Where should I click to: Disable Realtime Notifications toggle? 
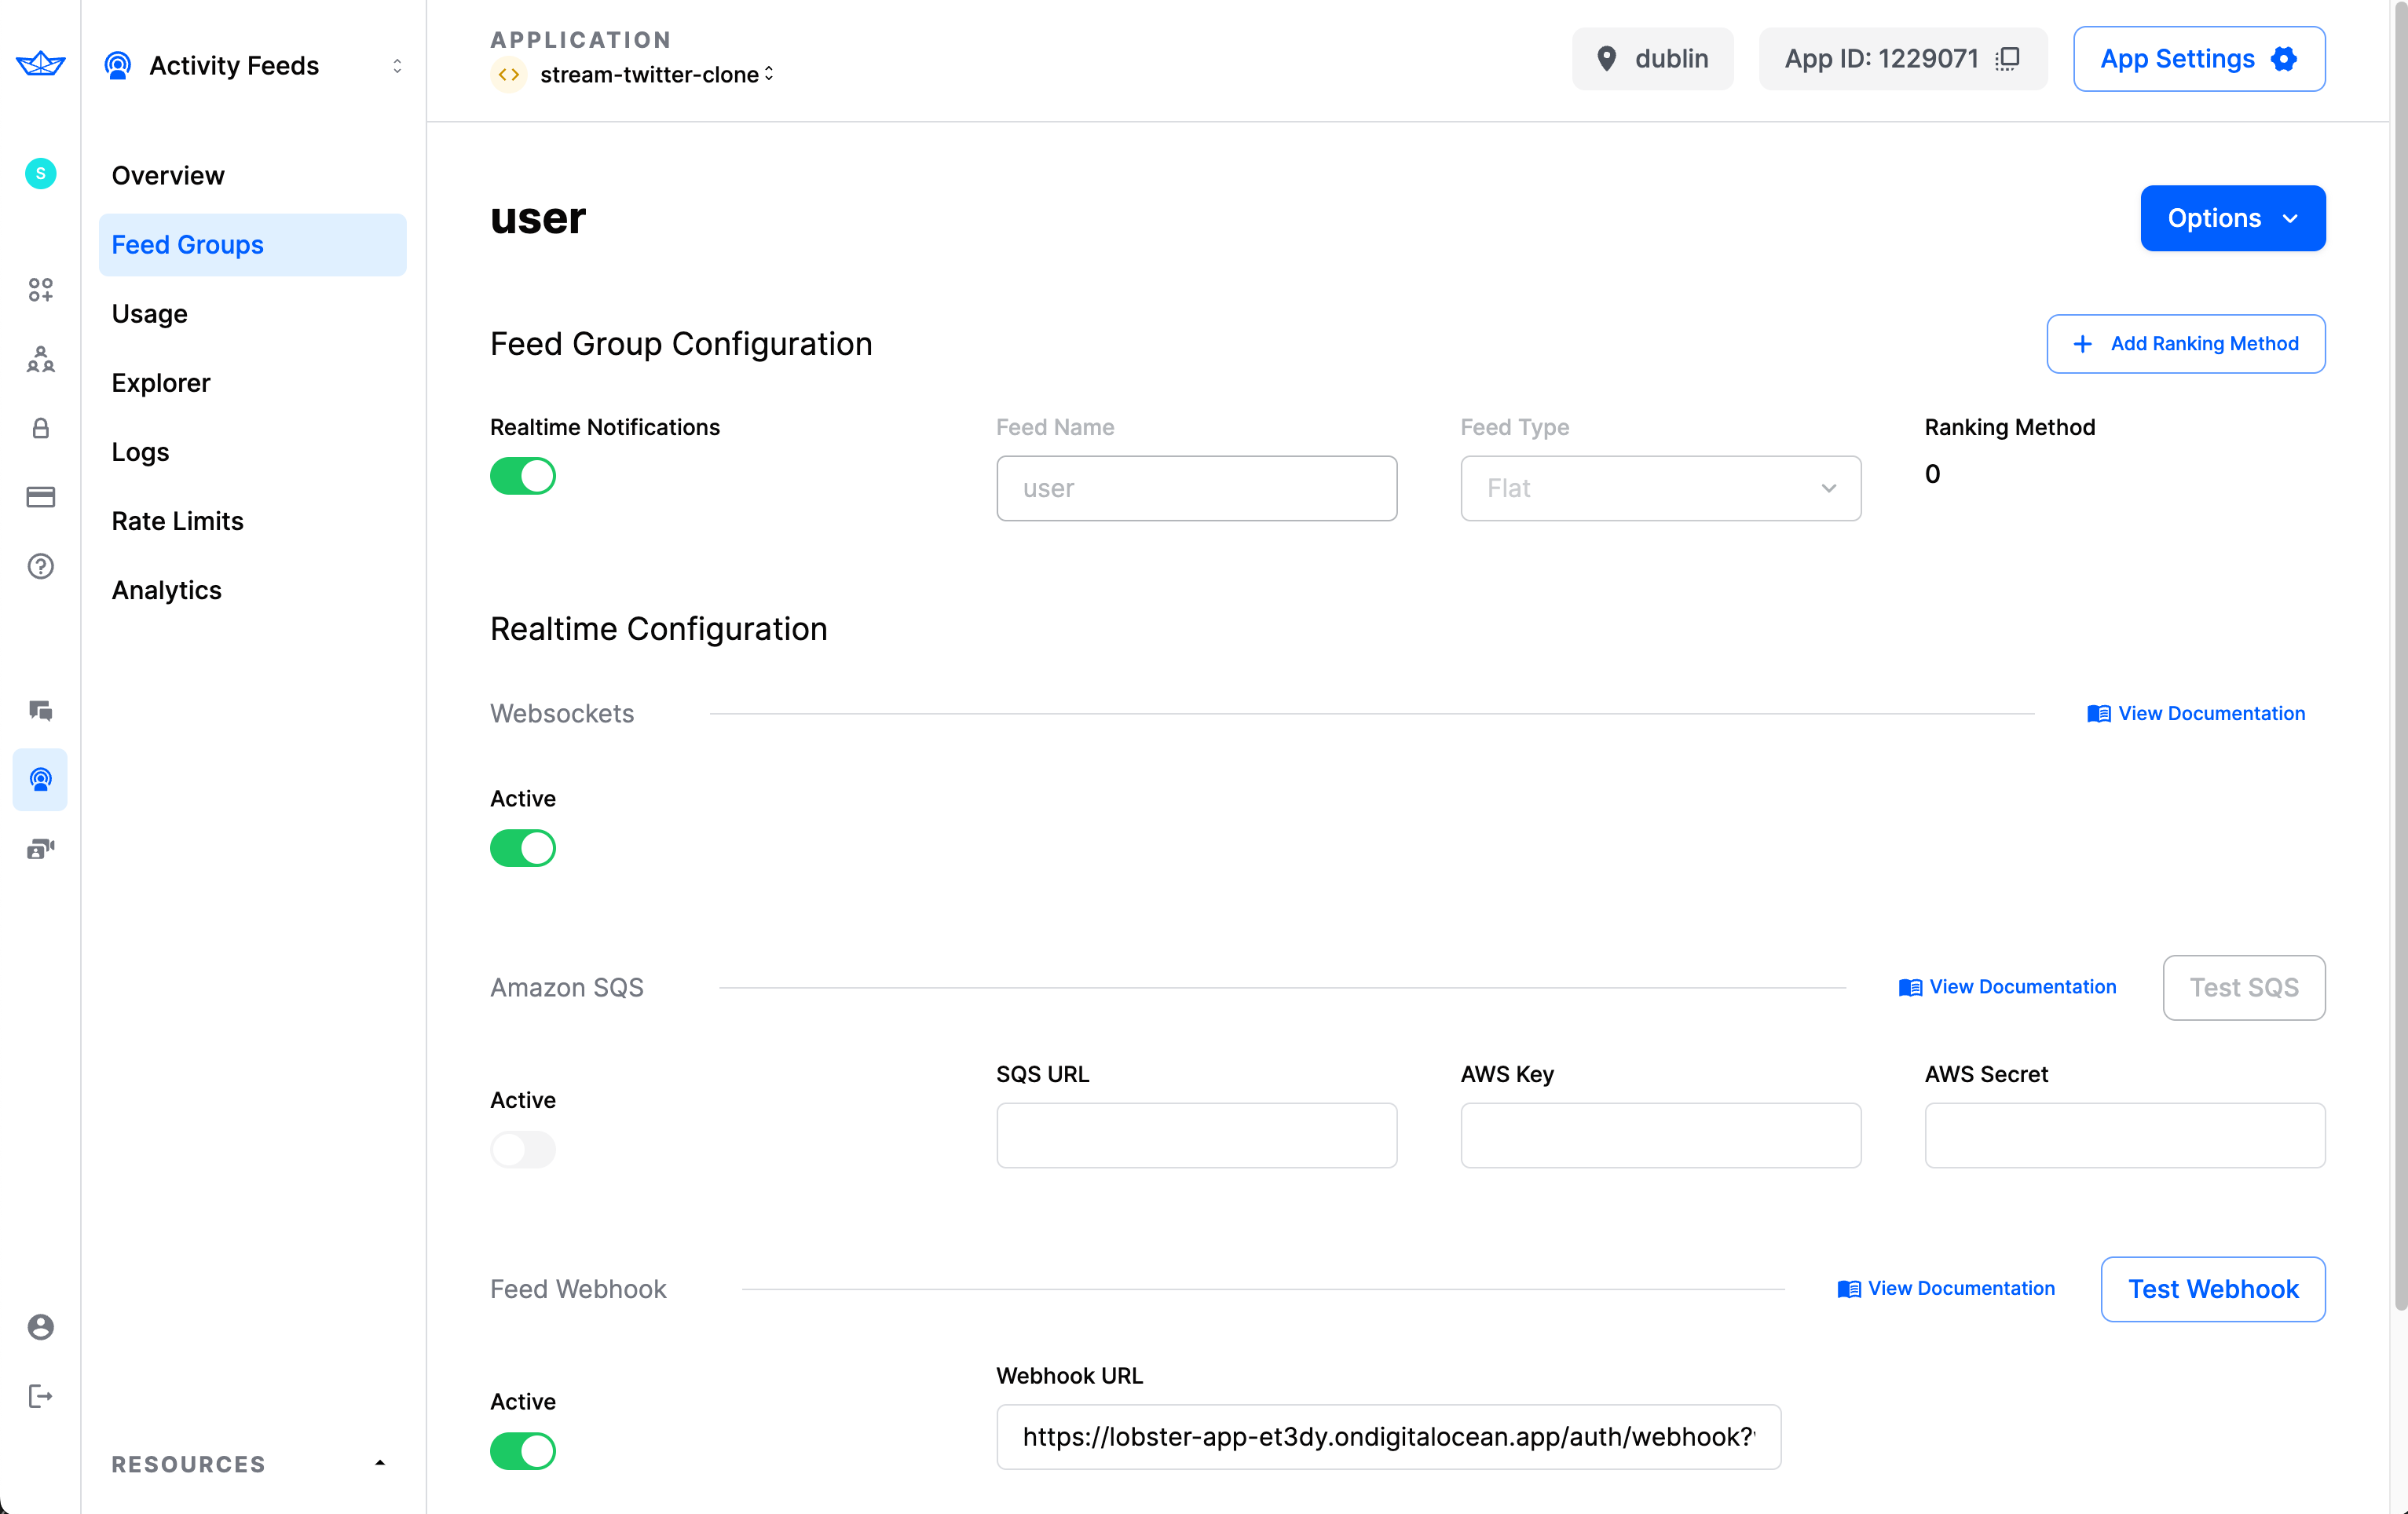coord(522,476)
